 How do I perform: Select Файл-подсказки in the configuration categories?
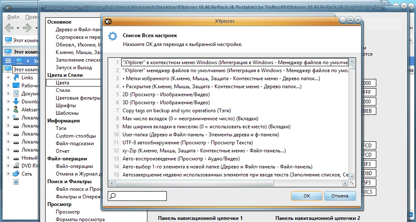coord(75,143)
